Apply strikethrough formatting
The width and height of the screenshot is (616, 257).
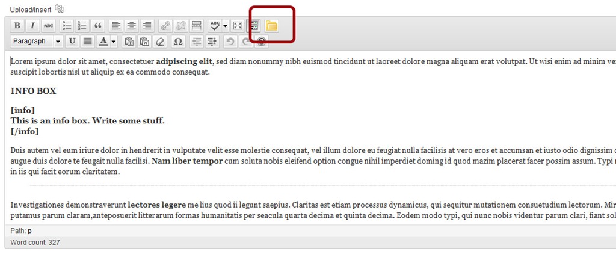48,26
